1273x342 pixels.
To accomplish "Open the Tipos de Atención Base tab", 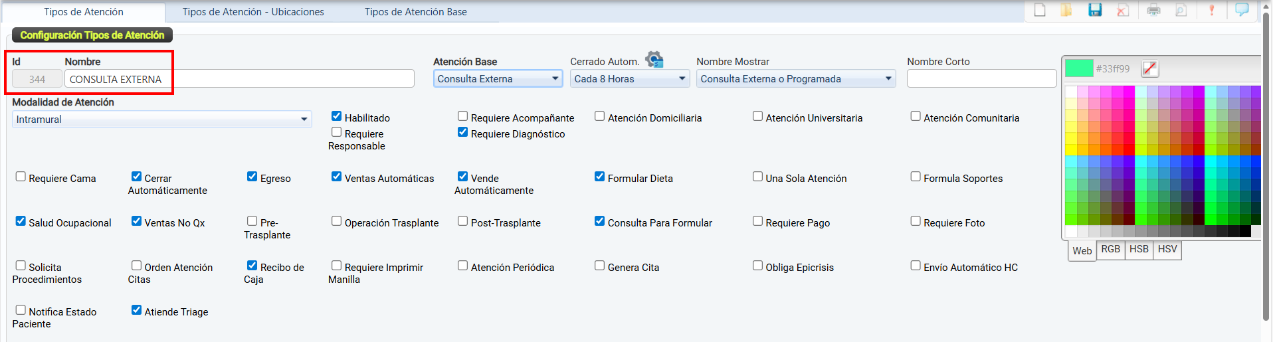I will tap(415, 12).
